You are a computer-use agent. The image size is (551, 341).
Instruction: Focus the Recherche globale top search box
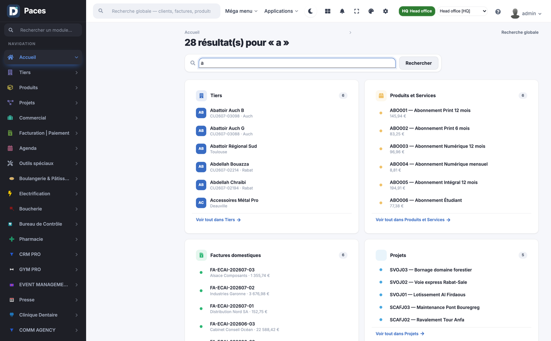point(157,11)
